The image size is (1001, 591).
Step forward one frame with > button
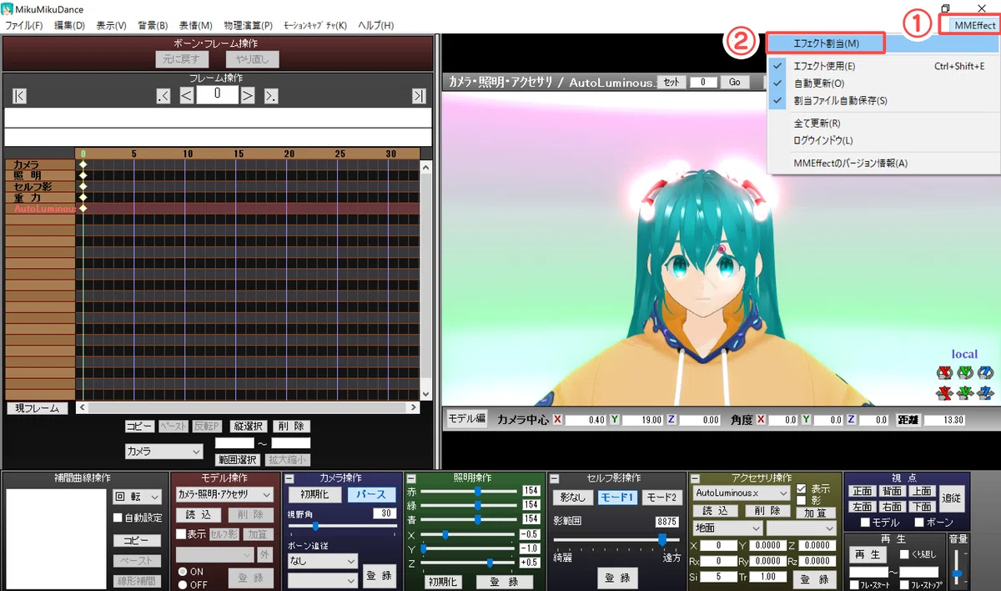pos(248,95)
